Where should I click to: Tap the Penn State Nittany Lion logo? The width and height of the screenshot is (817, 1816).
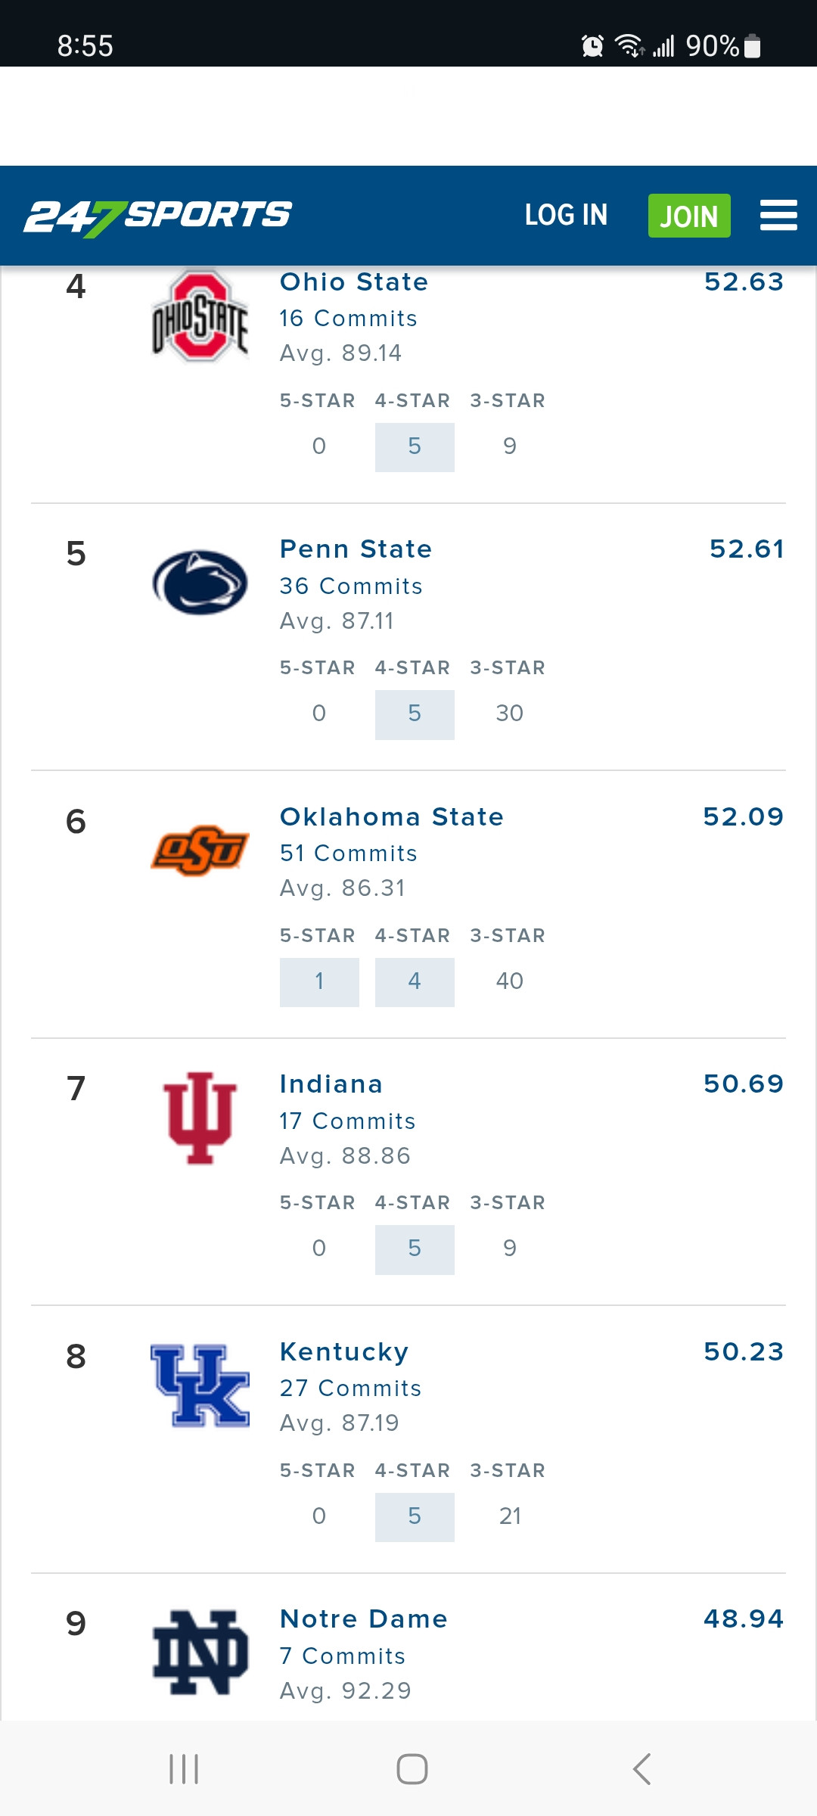click(x=200, y=583)
